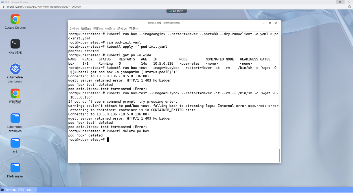Open the 标签(A) menu in Terminal
The width and height of the screenshot is (353, 193).
(x=122, y=29)
